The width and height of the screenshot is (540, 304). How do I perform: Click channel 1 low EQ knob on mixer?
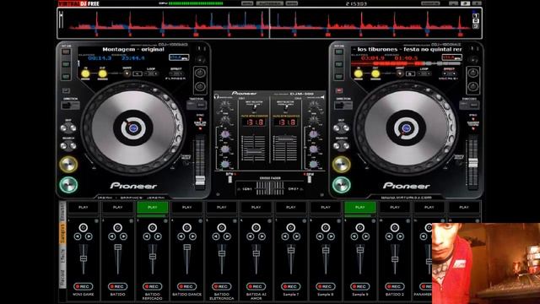225,164
